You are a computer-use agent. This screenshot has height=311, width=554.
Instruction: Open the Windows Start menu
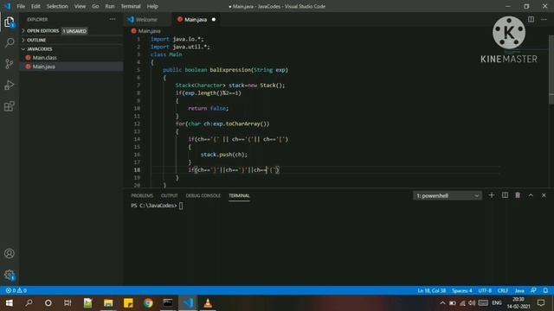[x=10, y=303]
